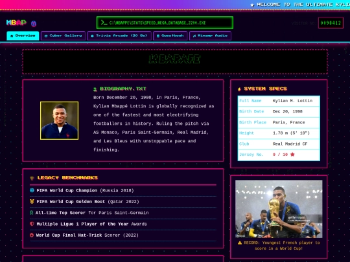This screenshot has height=262, width=350.
Task: Click the shield icon for Ligue 1 awards
Action: 32,224
